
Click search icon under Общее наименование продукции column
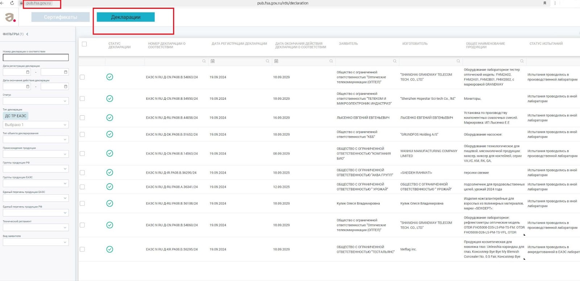(x=522, y=61)
